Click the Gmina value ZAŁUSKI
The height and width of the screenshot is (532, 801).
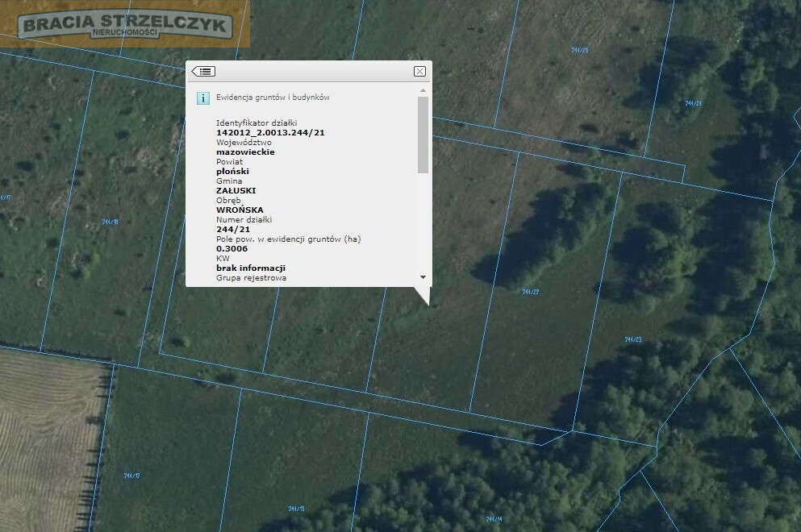[236, 190]
